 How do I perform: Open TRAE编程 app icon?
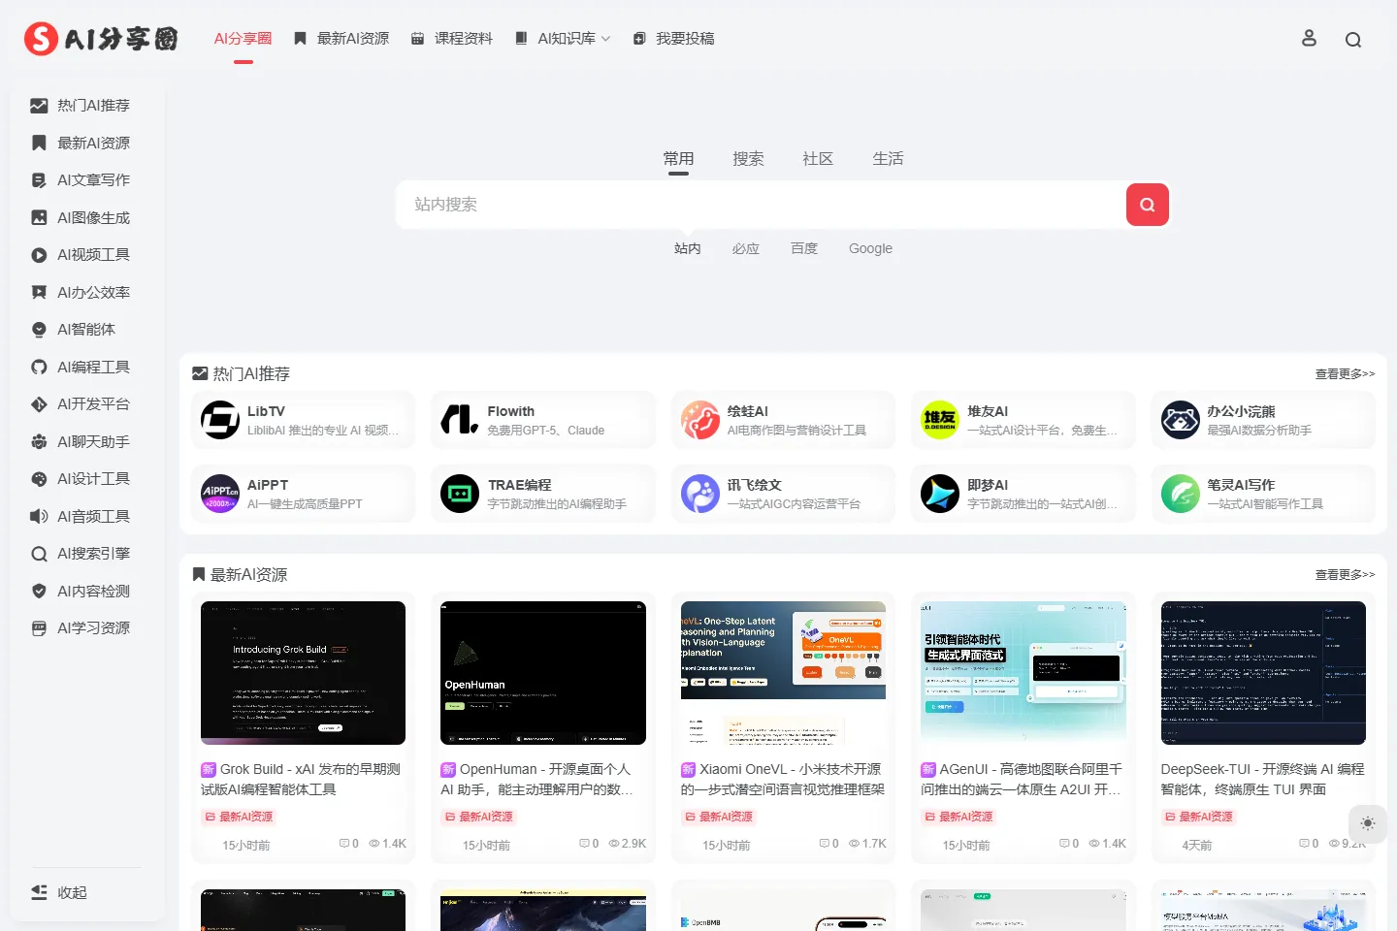coord(460,494)
